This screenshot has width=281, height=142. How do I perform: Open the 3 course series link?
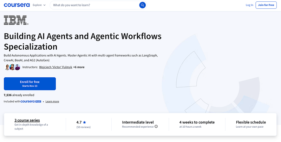click(27, 120)
